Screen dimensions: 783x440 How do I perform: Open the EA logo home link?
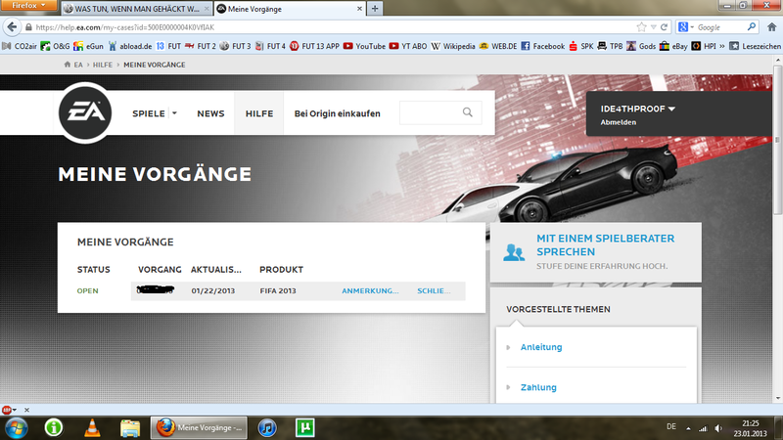[x=85, y=112]
